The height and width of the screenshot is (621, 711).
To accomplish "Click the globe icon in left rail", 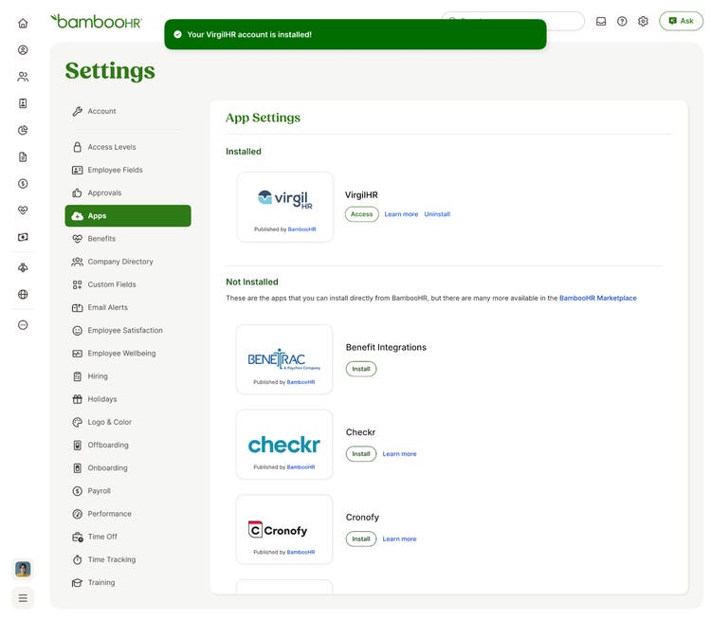I will (x=23, y=295).
